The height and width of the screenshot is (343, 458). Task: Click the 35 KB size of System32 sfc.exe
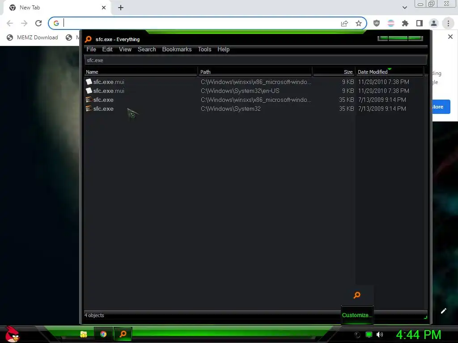(x=347, y=109)
